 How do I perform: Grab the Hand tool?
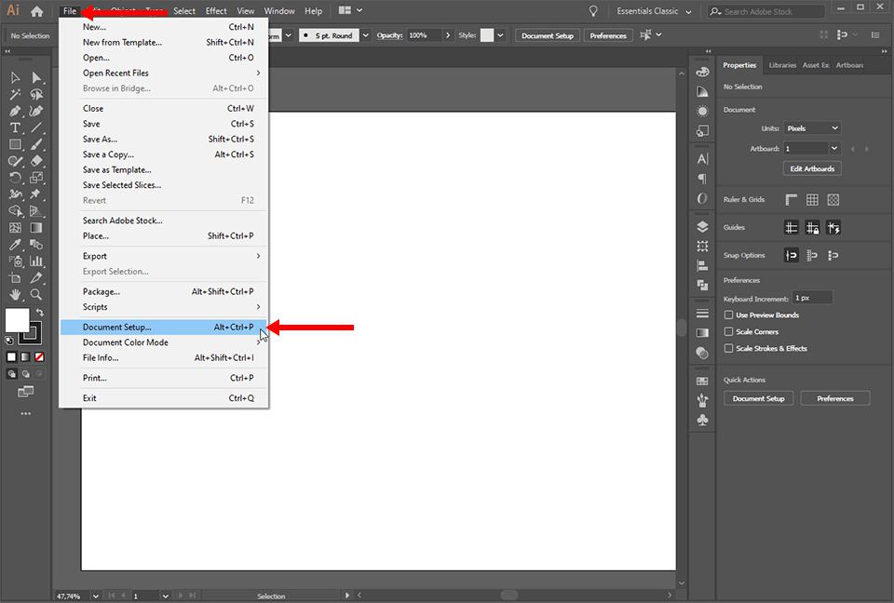[15, 294]
